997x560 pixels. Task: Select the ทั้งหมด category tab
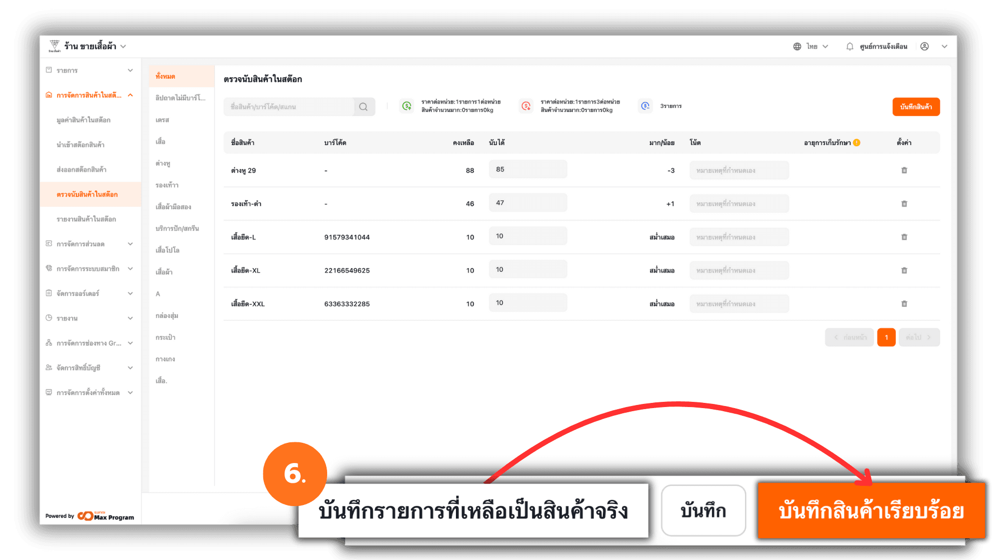click(166, 76)
